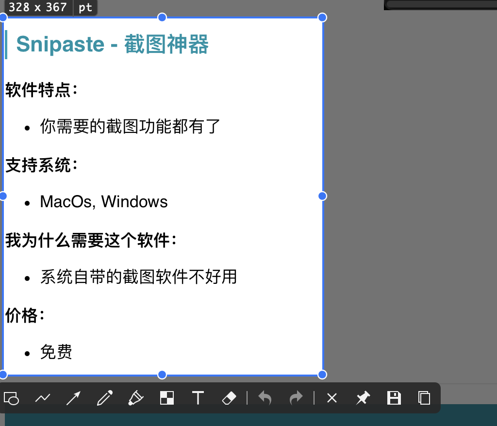Select the marker highlighter tool
Viewport: 497px width, 426px height.
click(136, 398)
